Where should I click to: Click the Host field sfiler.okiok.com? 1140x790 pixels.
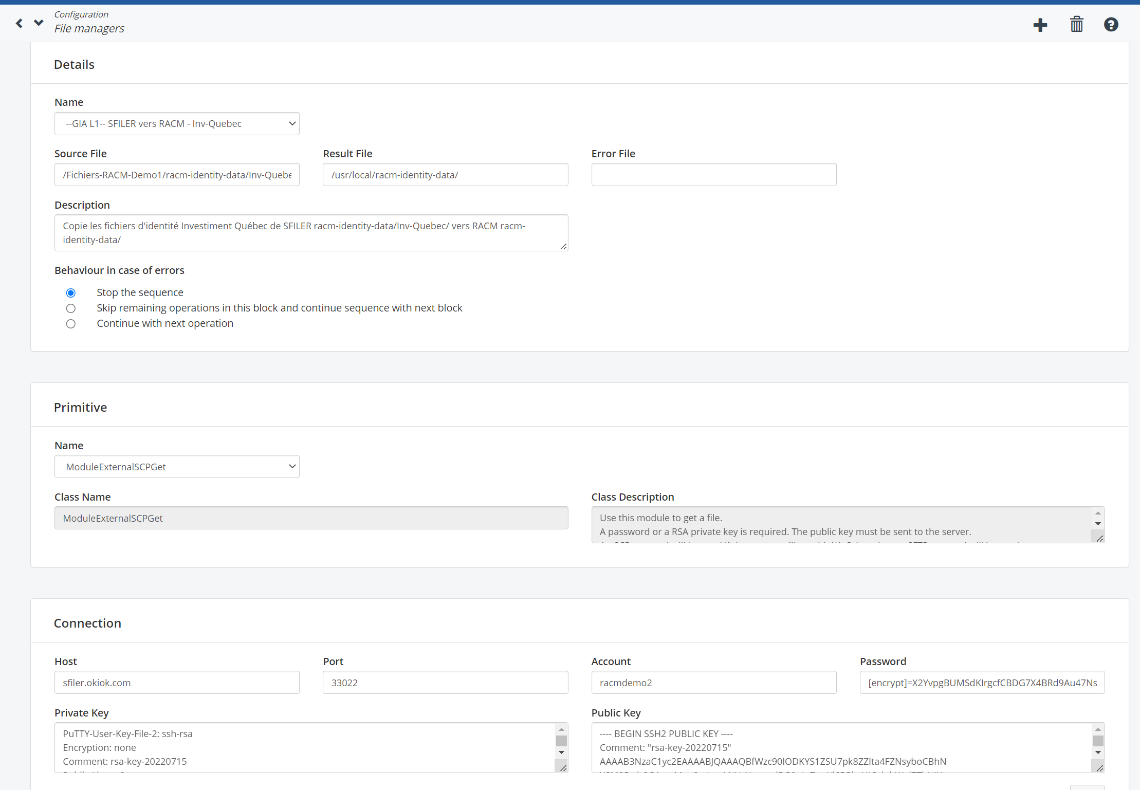point(177,683)
